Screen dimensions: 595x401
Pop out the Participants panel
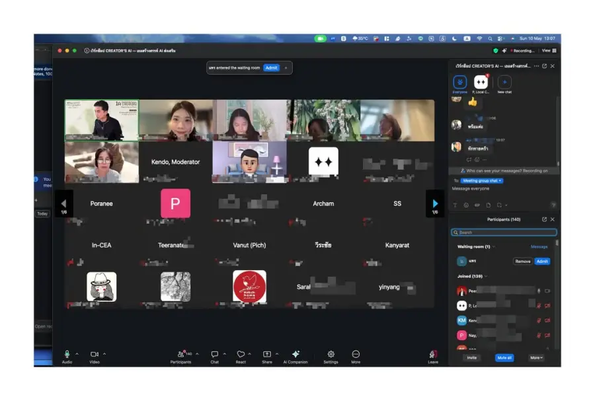tap(545, 219)
